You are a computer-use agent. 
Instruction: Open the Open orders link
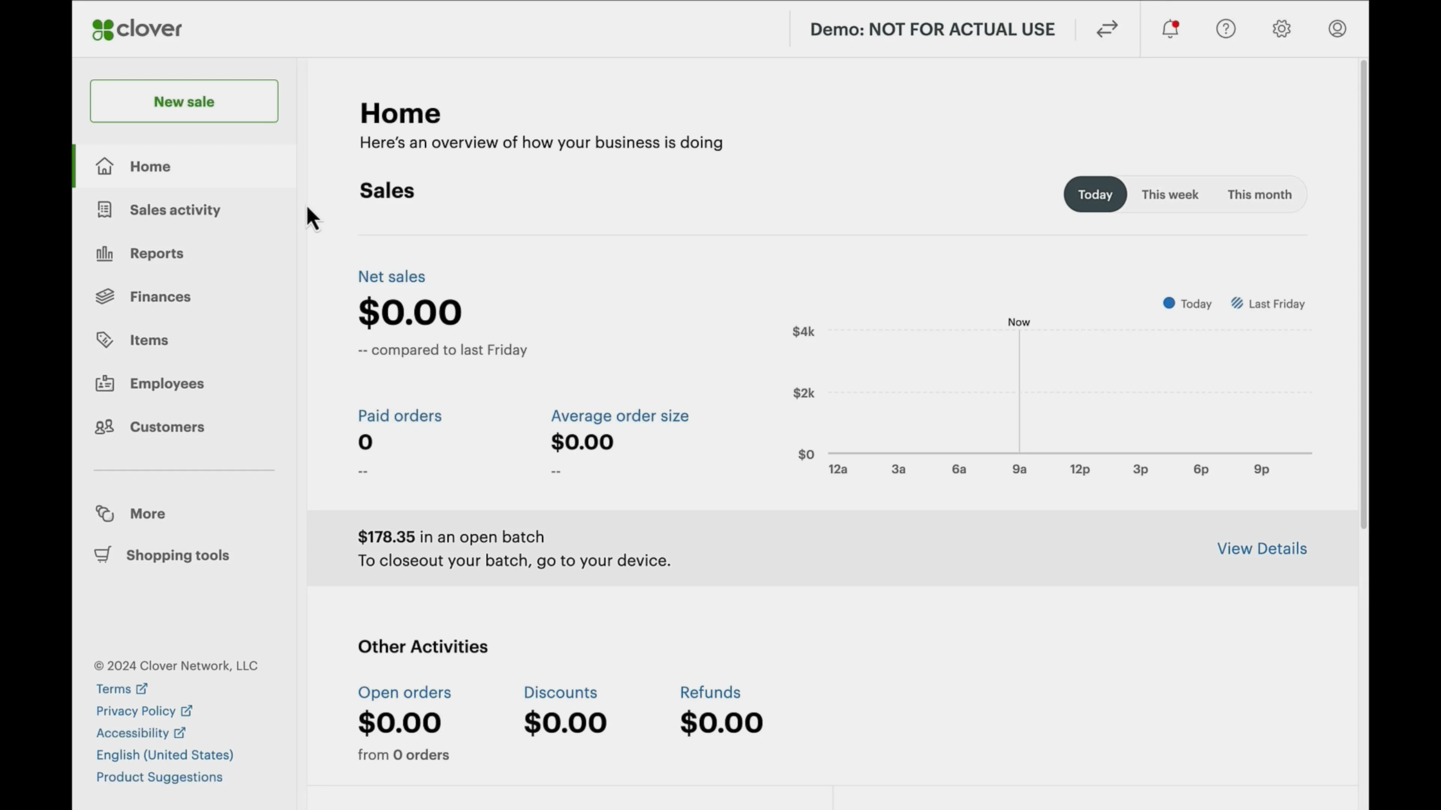coord(405,692)
